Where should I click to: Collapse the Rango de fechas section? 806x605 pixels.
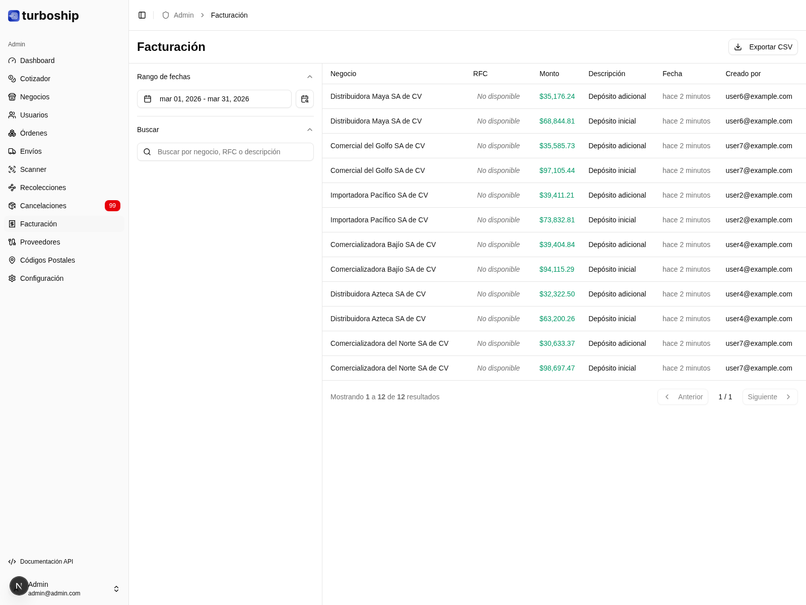click(310, 77)
